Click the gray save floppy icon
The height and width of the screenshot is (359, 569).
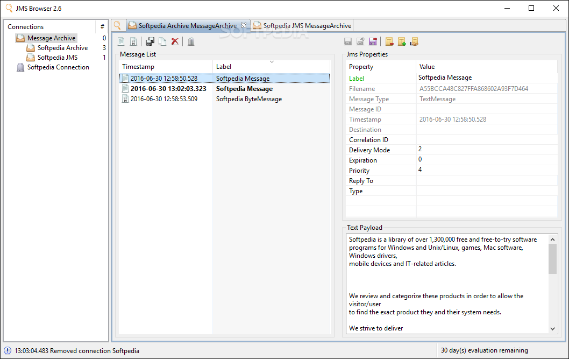[x=348, y=42]
